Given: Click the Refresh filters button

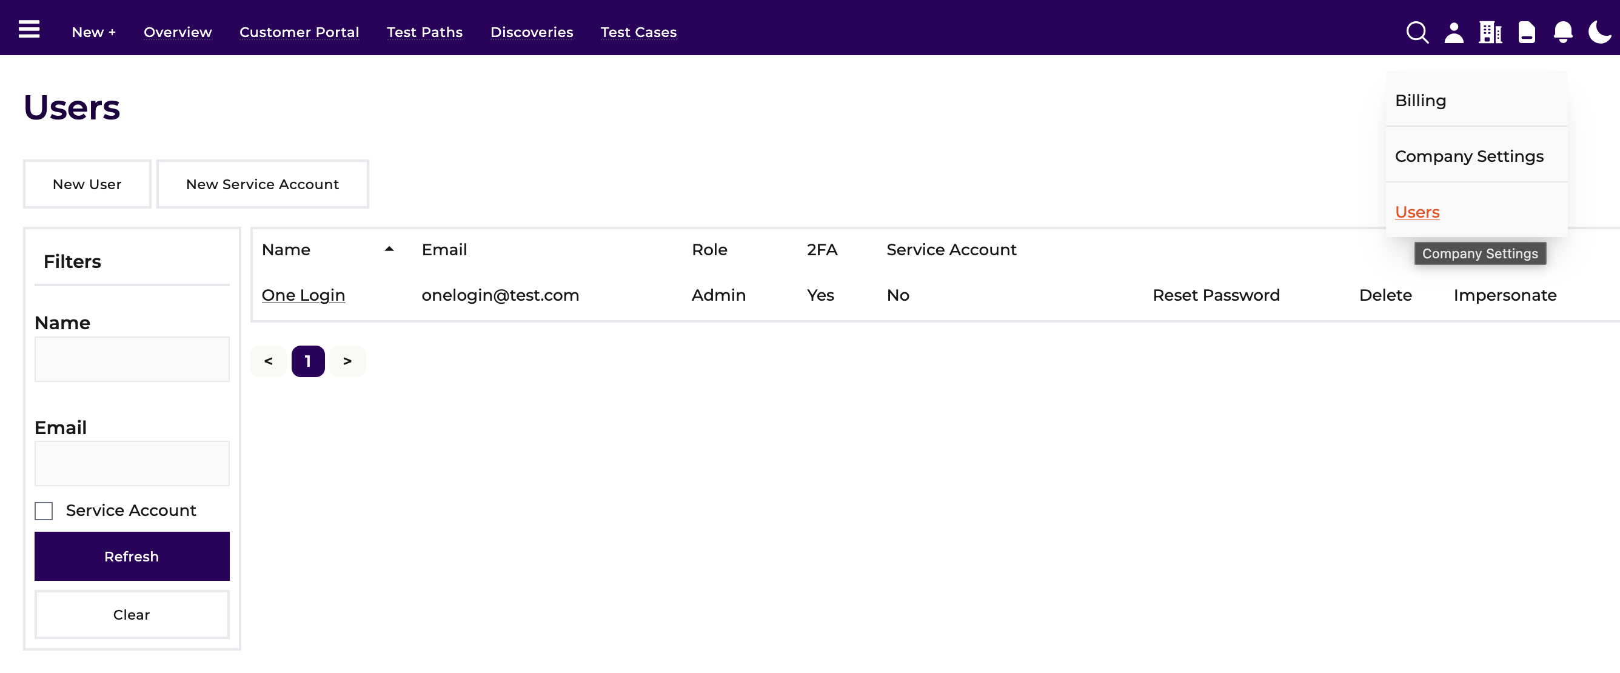Looking at the screenshot, I should [132, 557].
